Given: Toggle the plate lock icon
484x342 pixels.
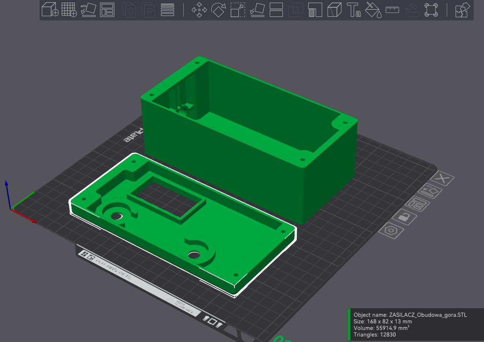Looking at the screenshot, I should [404, 217].
